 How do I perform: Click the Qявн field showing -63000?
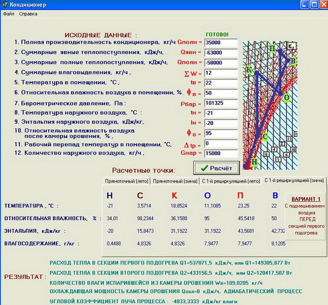(x=221, y=53)
